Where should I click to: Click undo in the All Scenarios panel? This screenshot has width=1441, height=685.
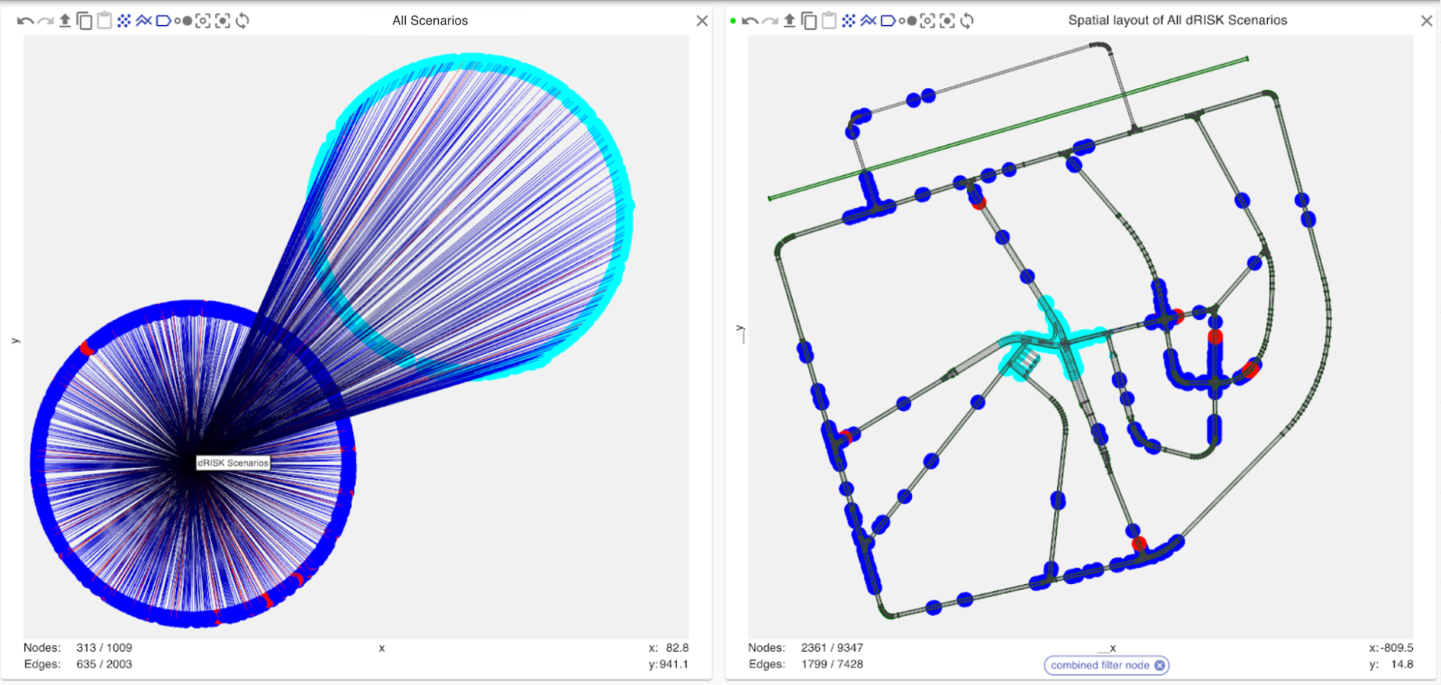click(x=25, y=21)
